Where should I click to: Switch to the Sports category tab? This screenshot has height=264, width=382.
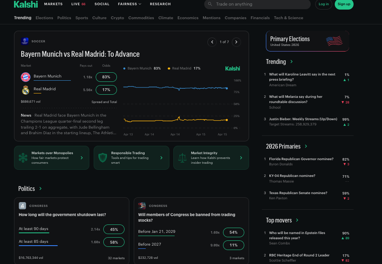point(82,18)
